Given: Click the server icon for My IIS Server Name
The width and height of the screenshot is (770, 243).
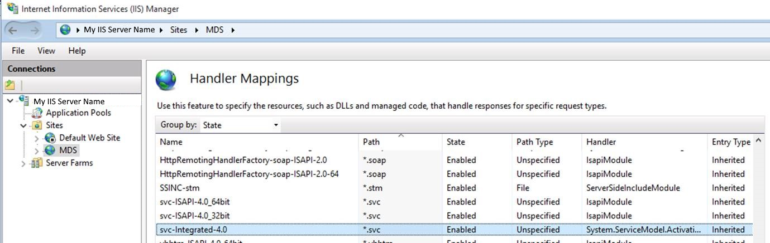Looking at the screenshot, I should coord(24,100).
